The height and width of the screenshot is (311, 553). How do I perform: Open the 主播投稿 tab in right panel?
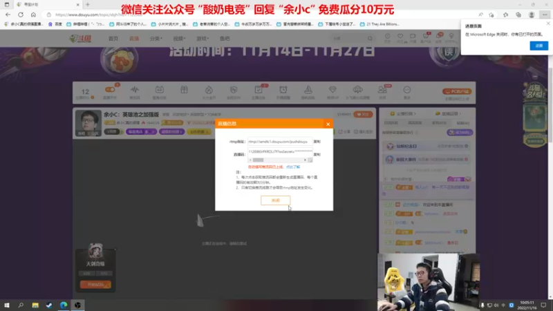pyautogui.click(x=403, y=113)
